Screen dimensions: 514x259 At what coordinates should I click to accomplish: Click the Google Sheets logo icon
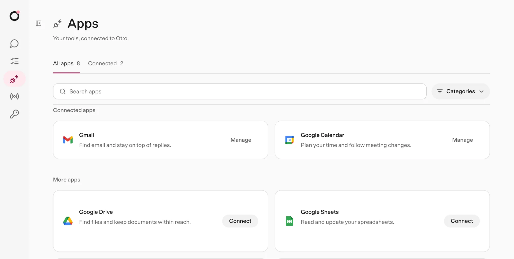coord(289,221)
